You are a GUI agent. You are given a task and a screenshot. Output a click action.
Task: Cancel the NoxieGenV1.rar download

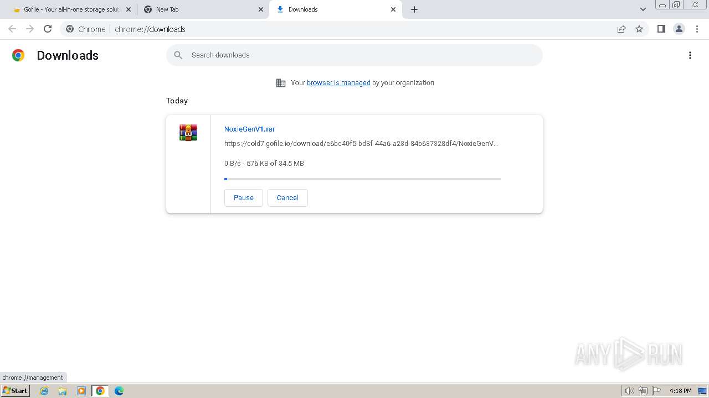287,198
